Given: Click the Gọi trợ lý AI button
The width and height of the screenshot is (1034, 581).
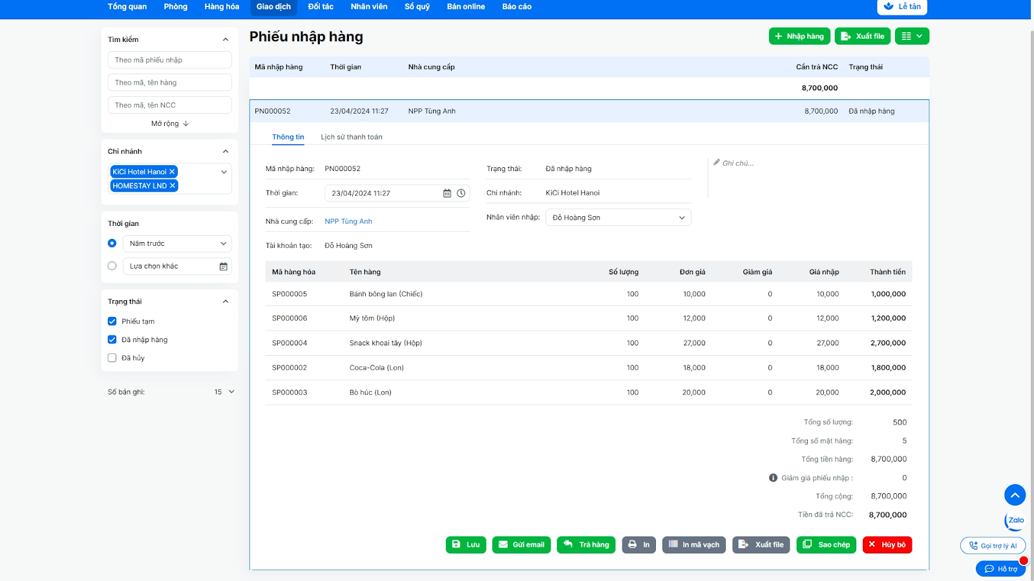Looking at the screenshot, I should 993,545.
